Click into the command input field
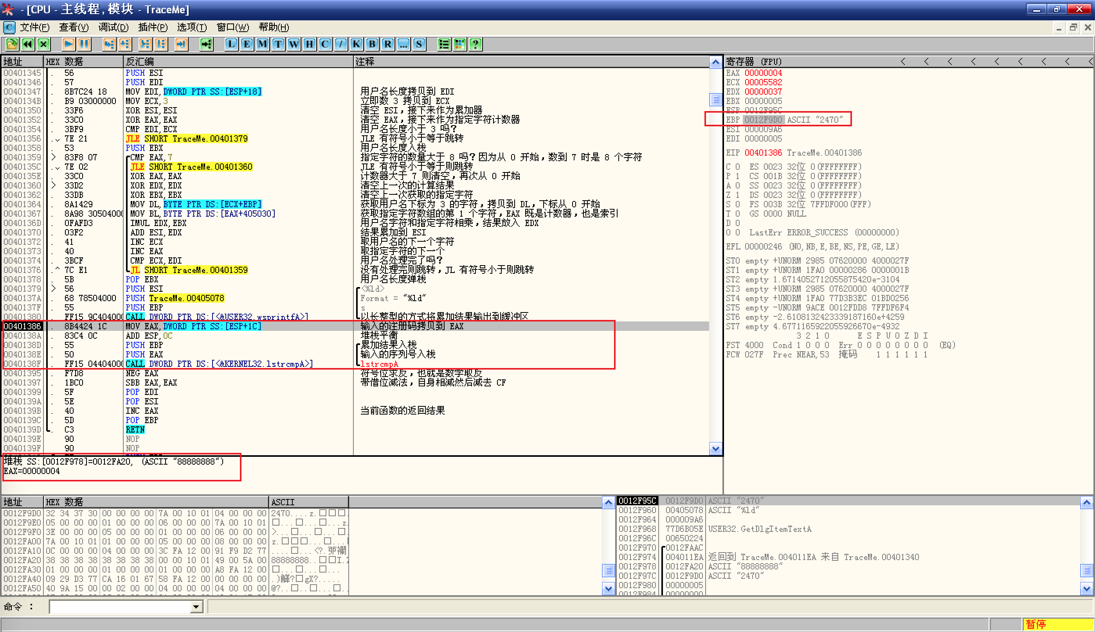The width and height of the screenshot is (1095, 632). click(x=119, y=607)
